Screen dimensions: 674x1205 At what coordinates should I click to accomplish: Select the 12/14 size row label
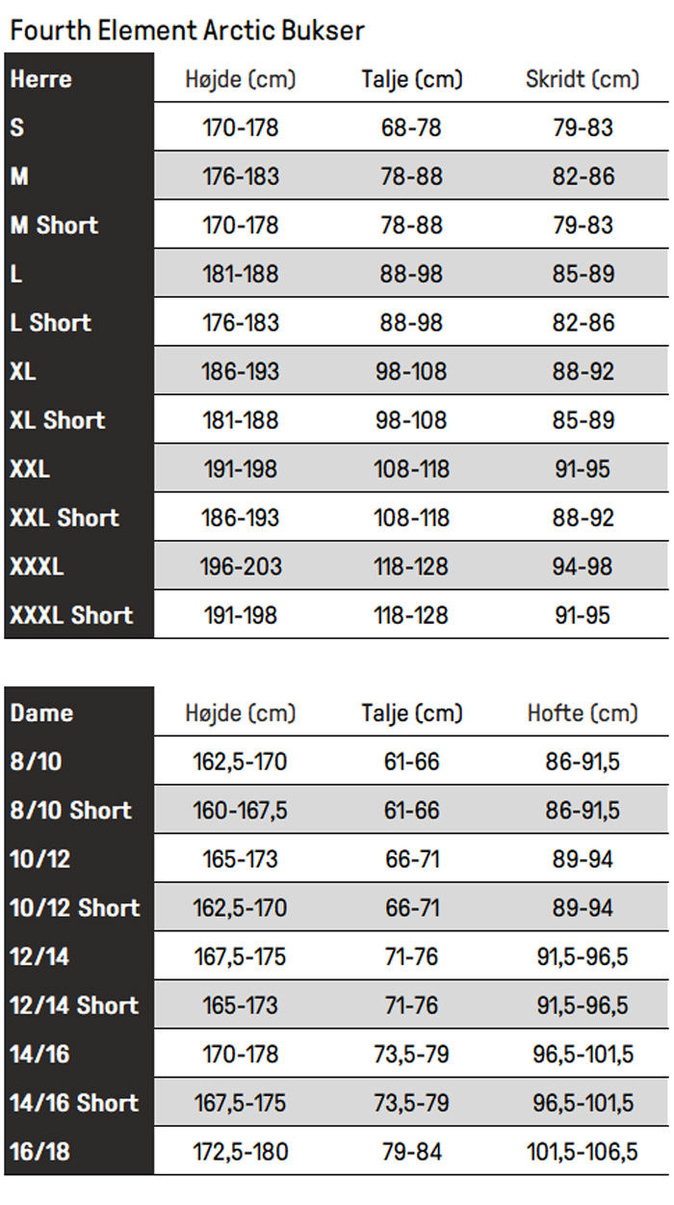click(x=39, y=957)
